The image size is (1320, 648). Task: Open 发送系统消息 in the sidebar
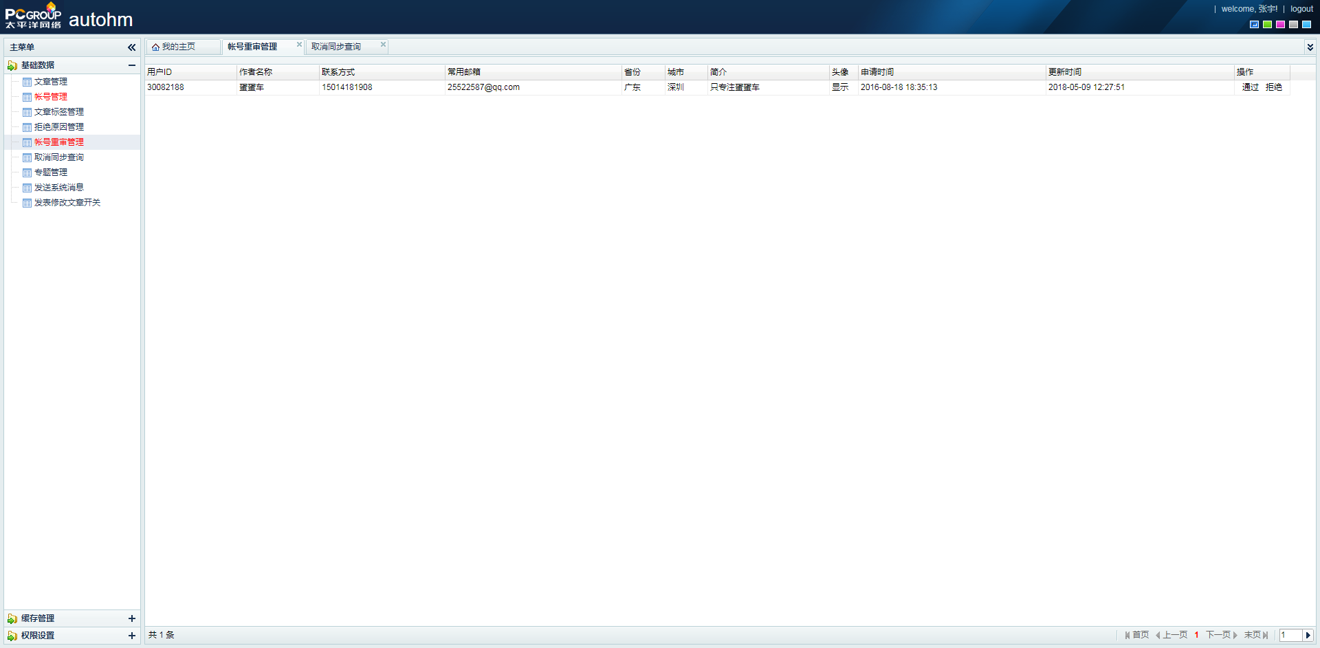pyautogui.click(x=59, y=188)
